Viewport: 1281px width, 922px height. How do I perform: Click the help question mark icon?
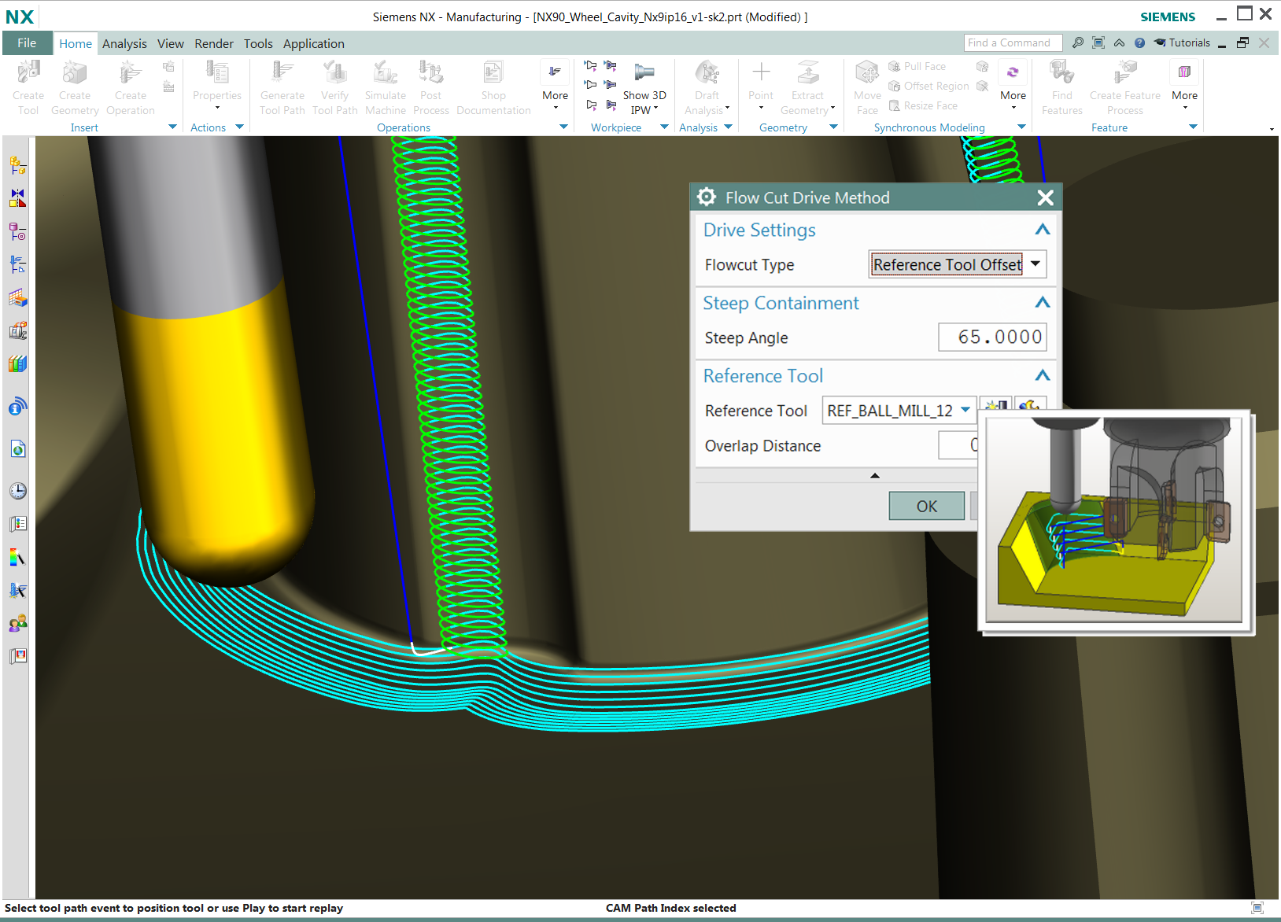1139,43
